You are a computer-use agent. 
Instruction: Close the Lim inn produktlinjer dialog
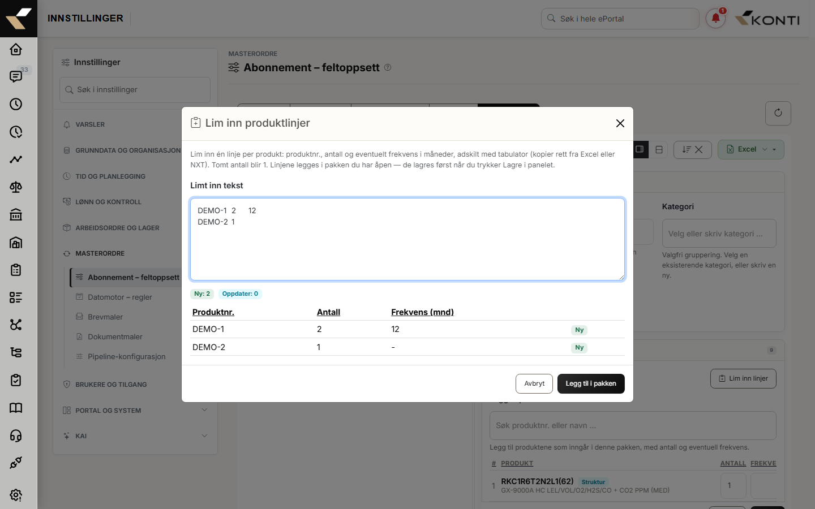[620, 123]
